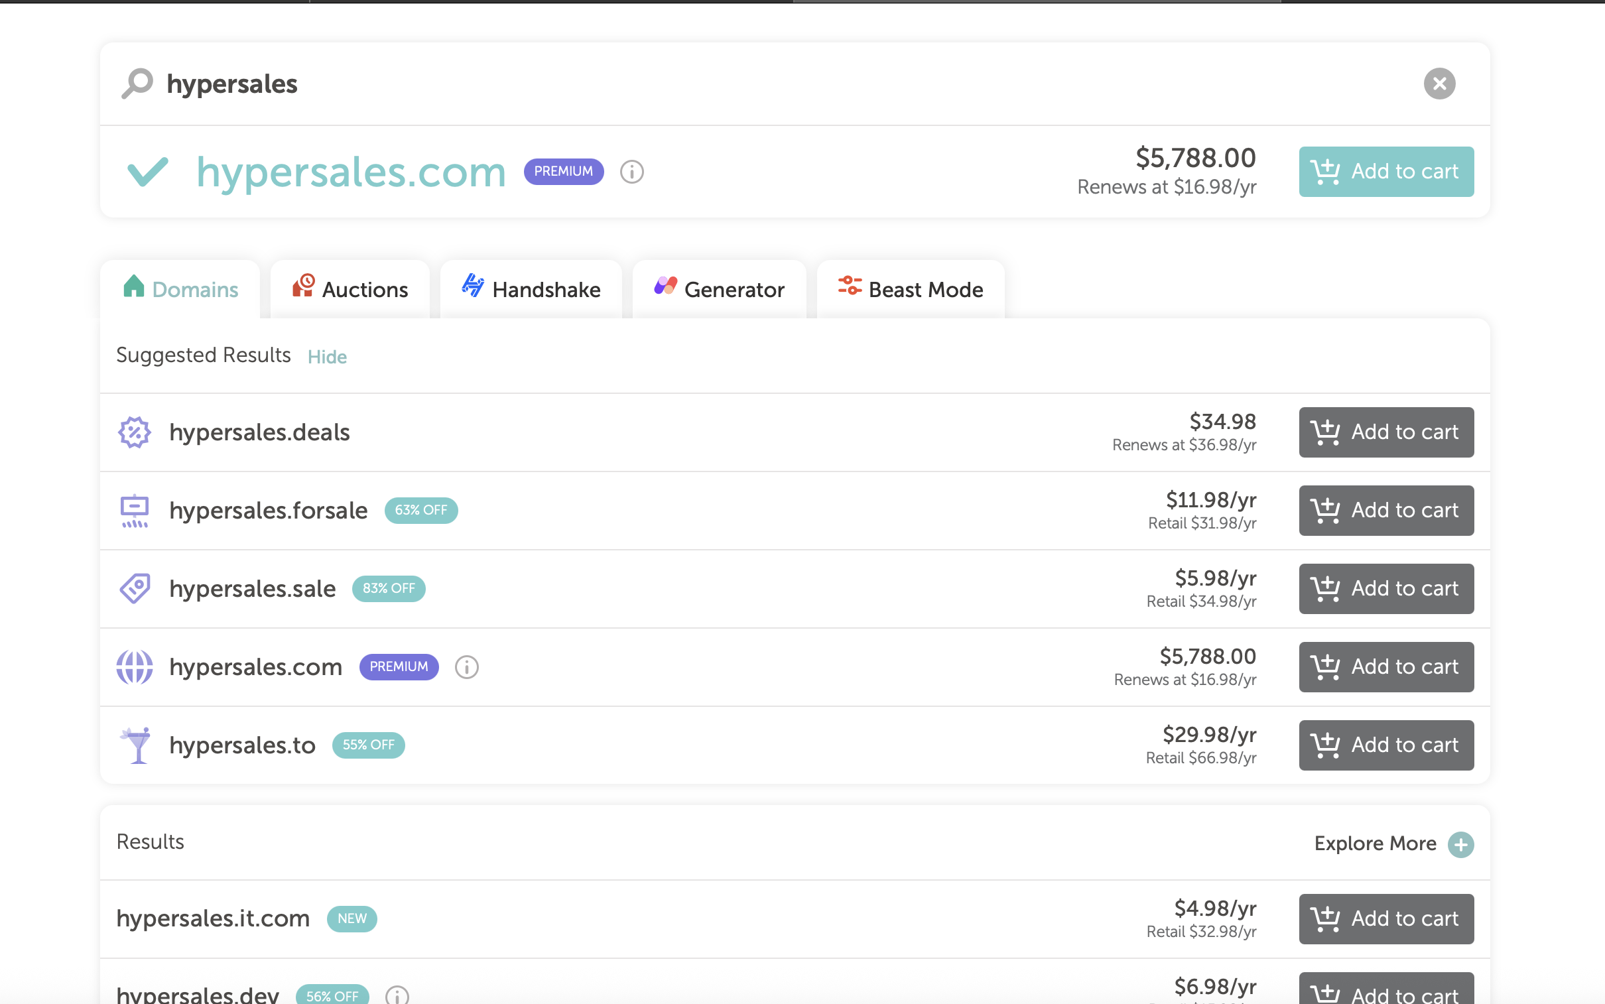Click the hypersales.forsale sign icon
Viewport: 1605px width, 1004px height.
click(134, 511)
